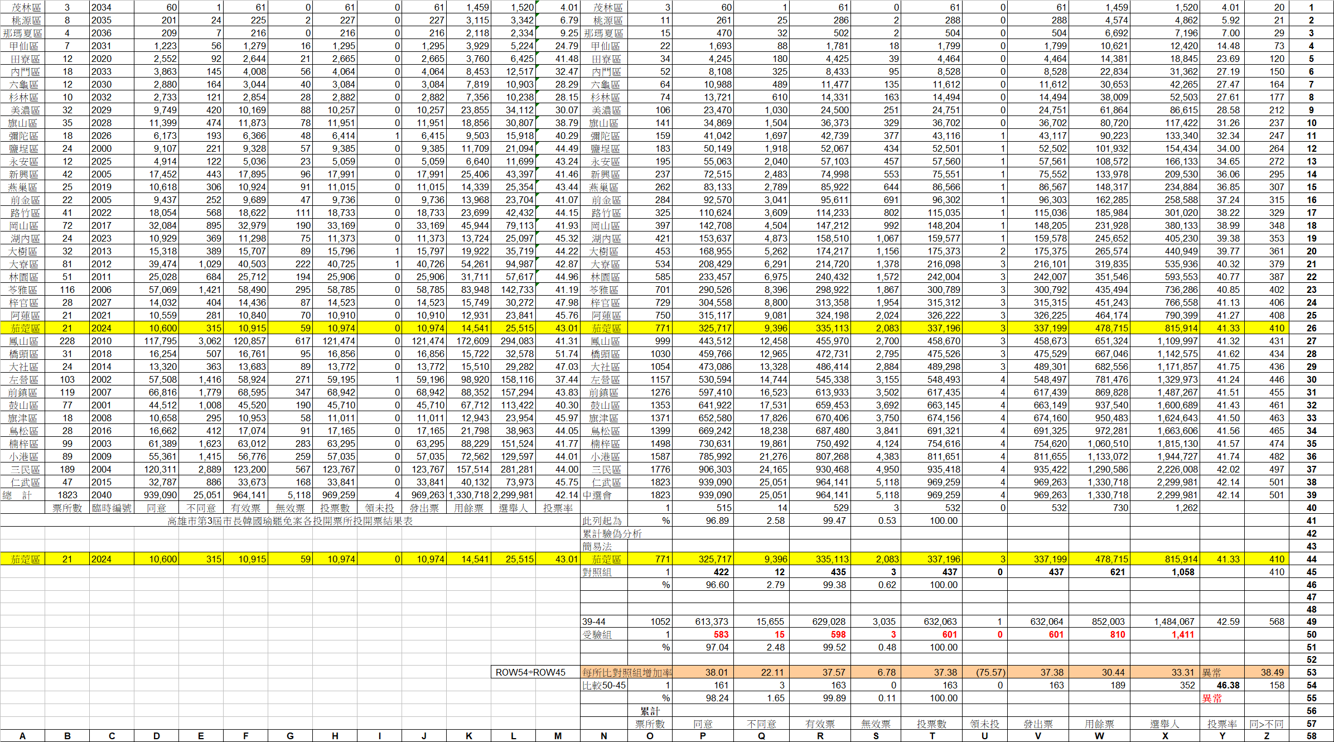Select the red 異常 cell in row 55
1334x742 pixels.
pyautogui.click(x=1212, y=698)
